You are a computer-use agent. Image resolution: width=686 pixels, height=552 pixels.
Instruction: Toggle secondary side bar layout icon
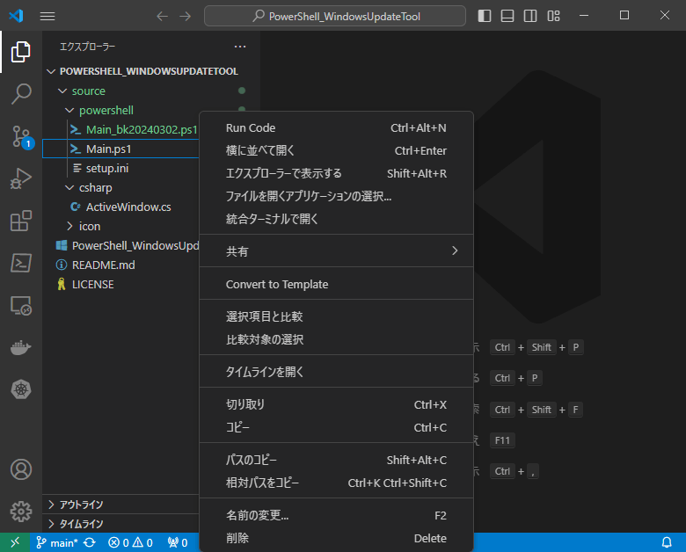coord(530,16)
